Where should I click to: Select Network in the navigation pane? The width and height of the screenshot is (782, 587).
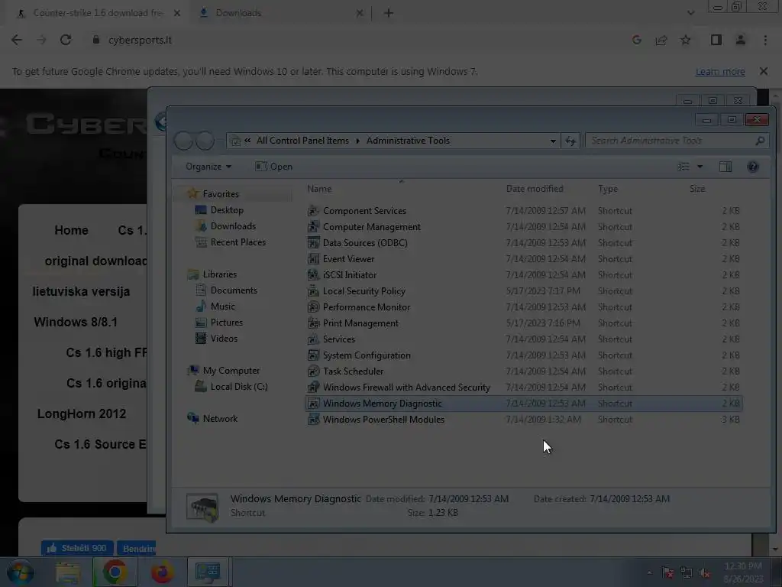[219, 419]
